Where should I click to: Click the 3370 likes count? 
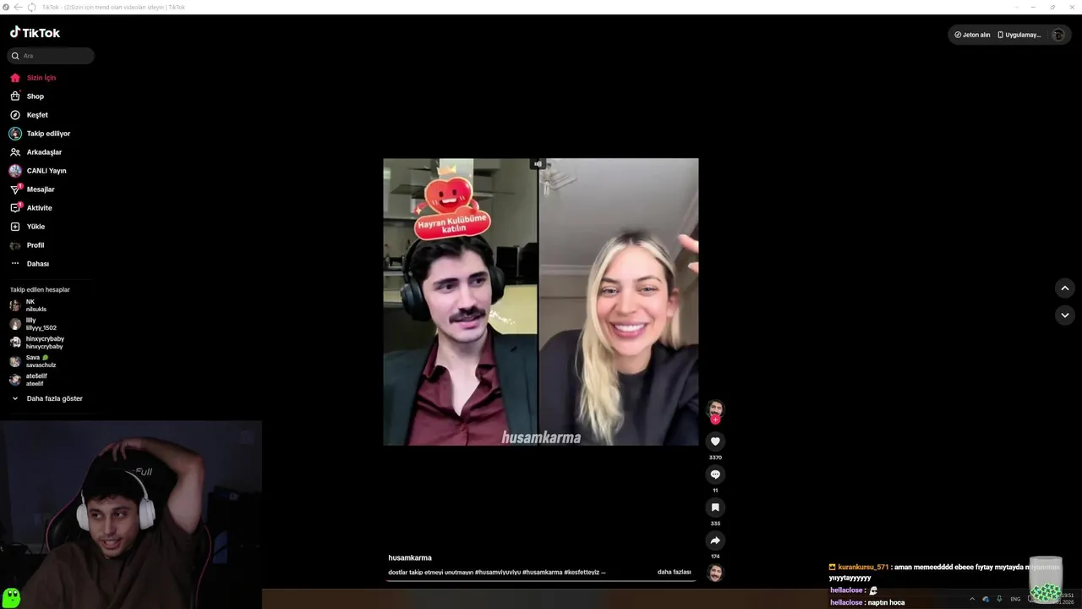click(x=715, y=458)
